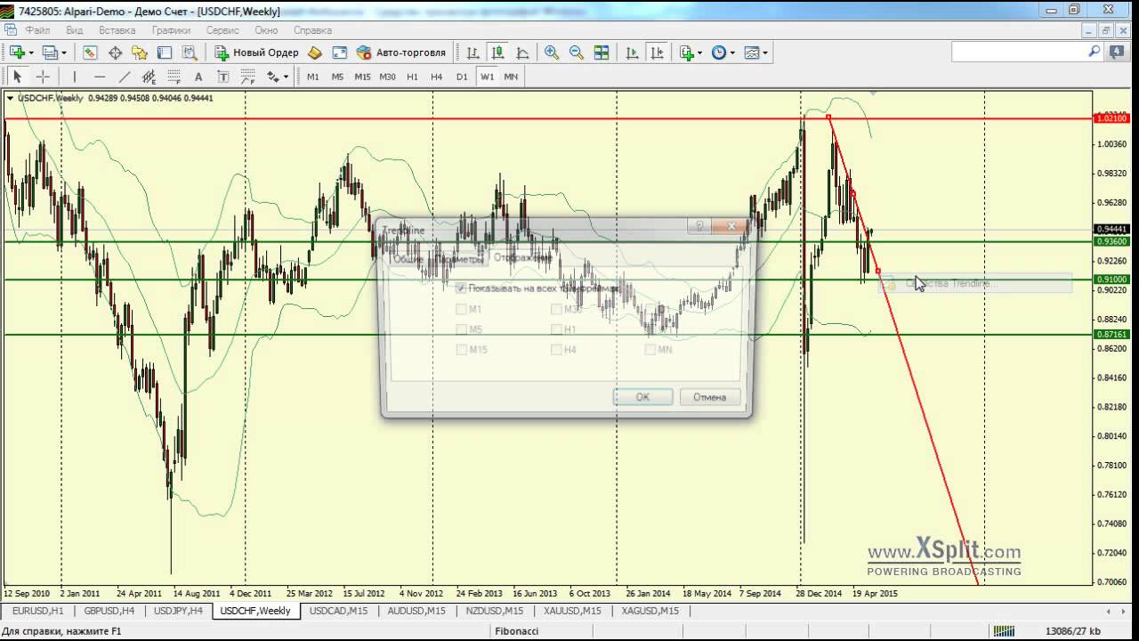Confirm with OK in Trendline dialog
Viewport: 1139px width, 641px height.
coord(642,397)
